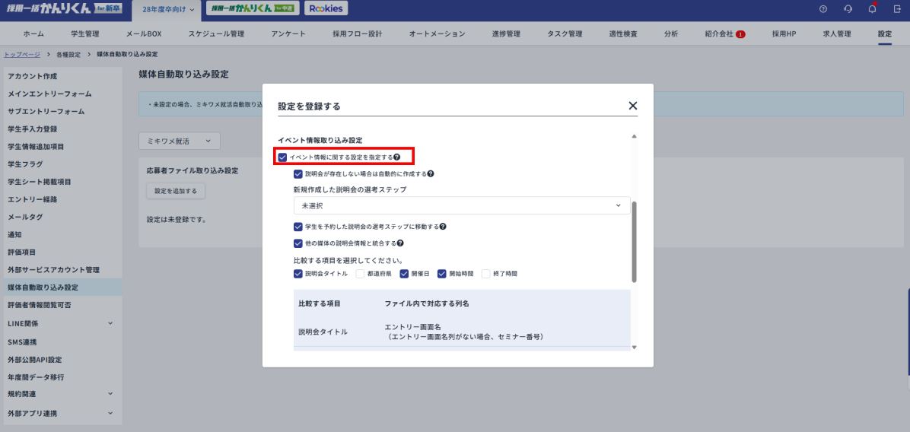Open the 学生管理 menu
The height and width of the screenshot is (432, 910).
point(84,33)
